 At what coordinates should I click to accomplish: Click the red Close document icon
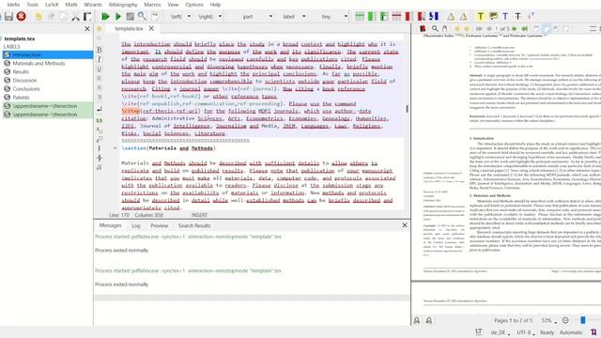21,16
